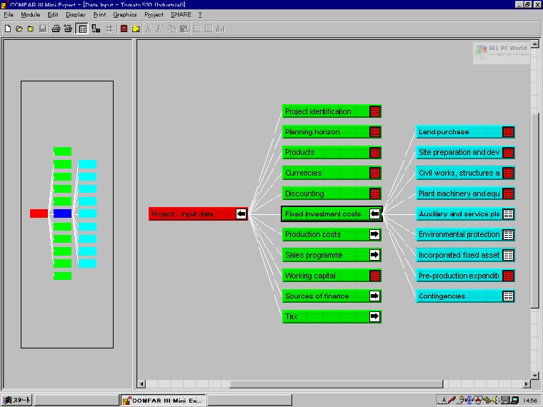Open the Environmental protection white table icon

pos(508,234)
